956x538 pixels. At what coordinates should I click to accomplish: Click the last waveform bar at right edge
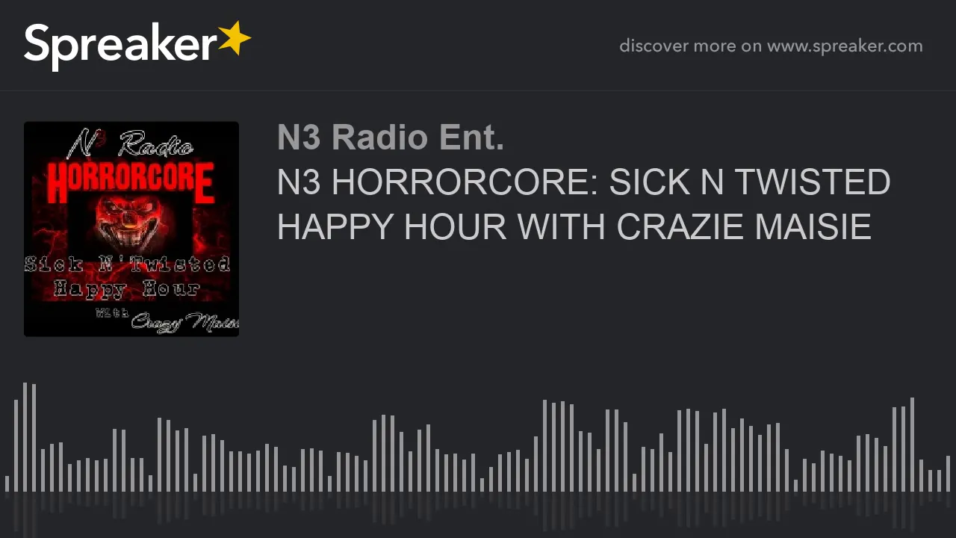click(947, 474)
